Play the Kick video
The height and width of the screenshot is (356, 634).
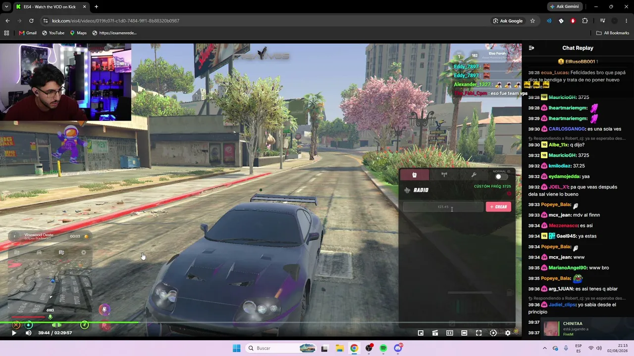tap(14, 333)
